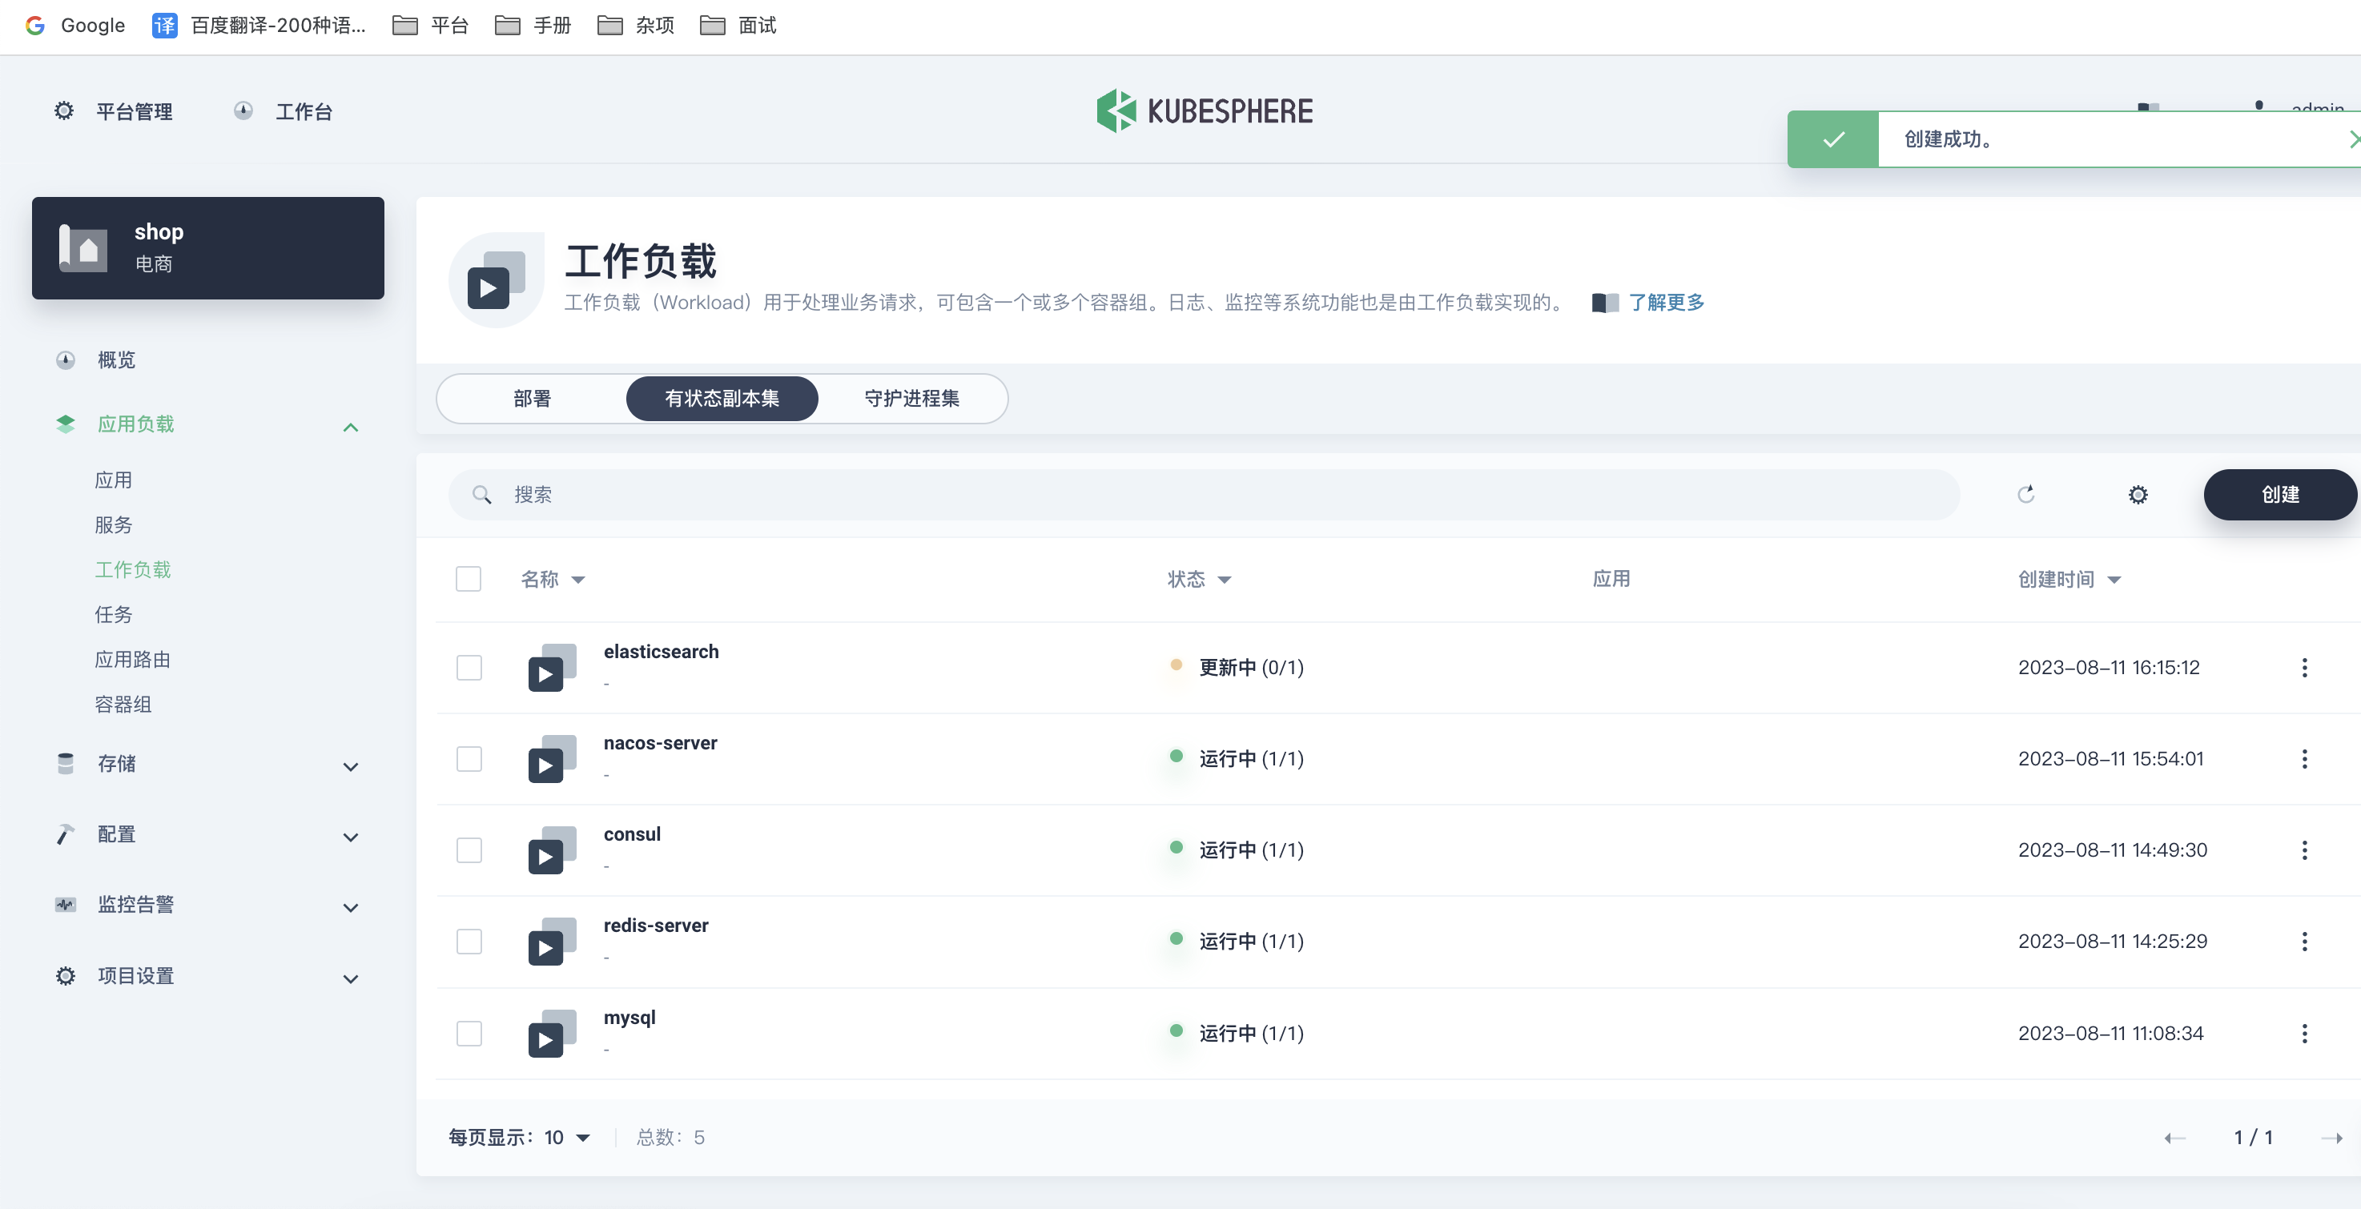Open table column settings gear
Screen dimensions: 2361x1209
(2138, 495)
